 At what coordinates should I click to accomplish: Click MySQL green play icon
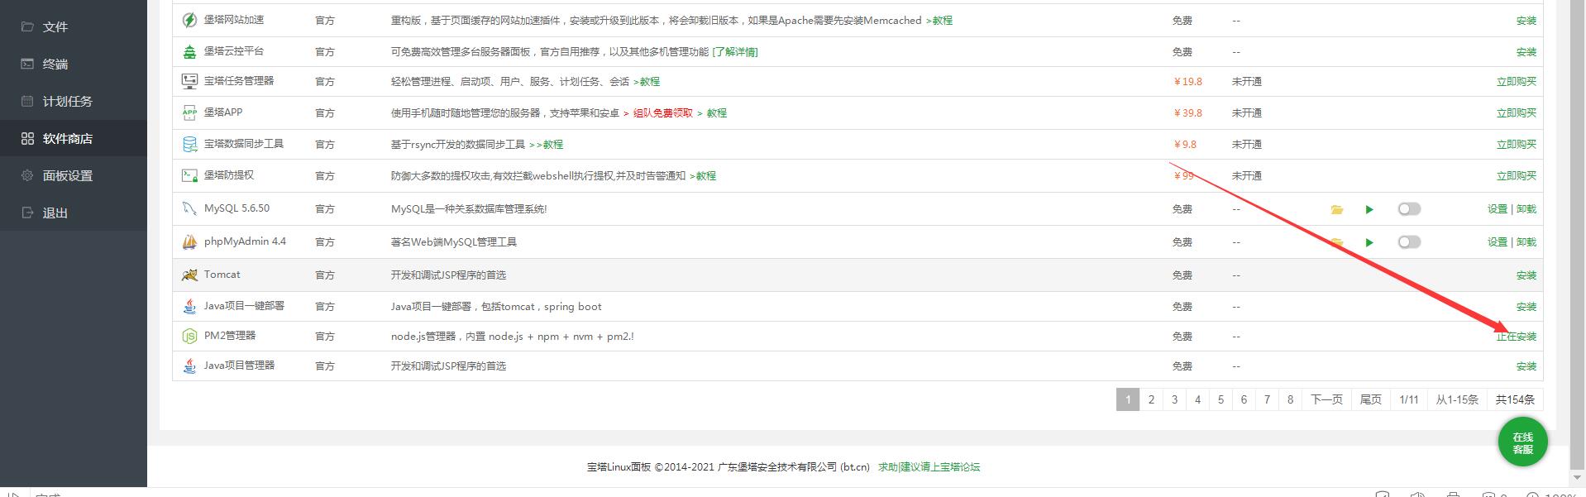click(1369, 209)
